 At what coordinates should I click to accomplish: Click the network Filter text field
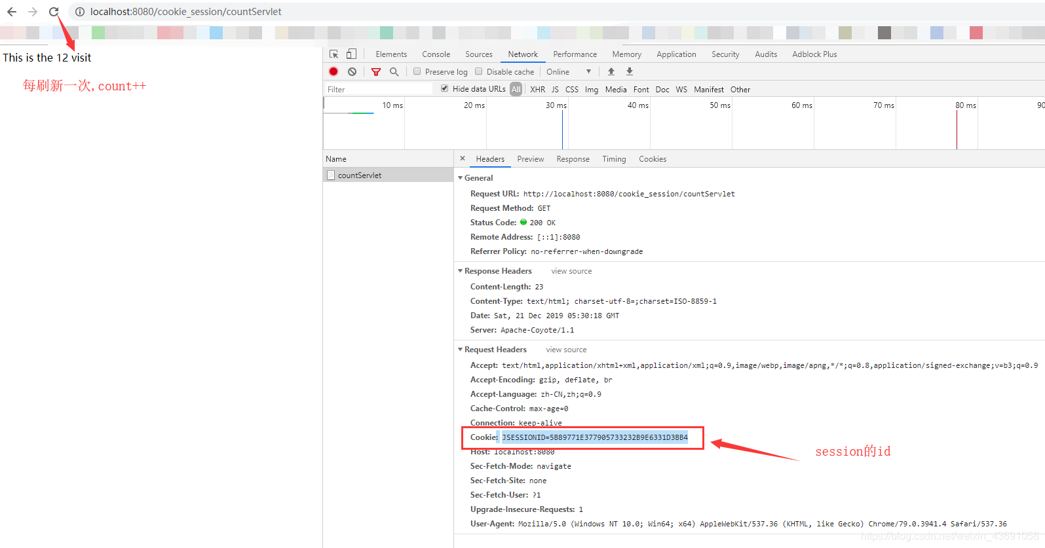coord(379,90)
